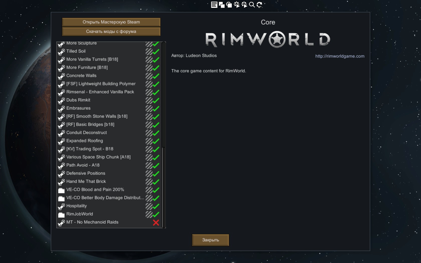Click the folder icon beside VE-CO Better Body Damage
Viewport: 421px width, 263px height.
tap(61, 198)
